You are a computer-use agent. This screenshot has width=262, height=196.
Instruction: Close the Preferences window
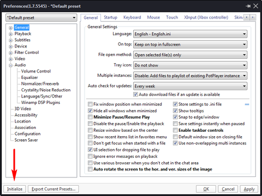255,6
